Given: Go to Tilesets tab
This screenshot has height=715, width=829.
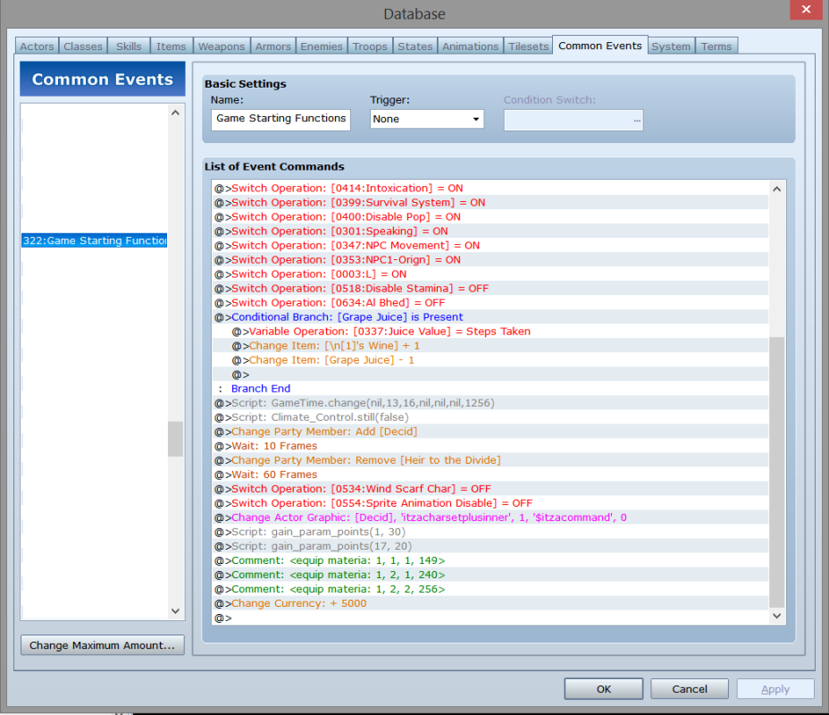Looking at the screenshot, I should click(x=528, y=46).
